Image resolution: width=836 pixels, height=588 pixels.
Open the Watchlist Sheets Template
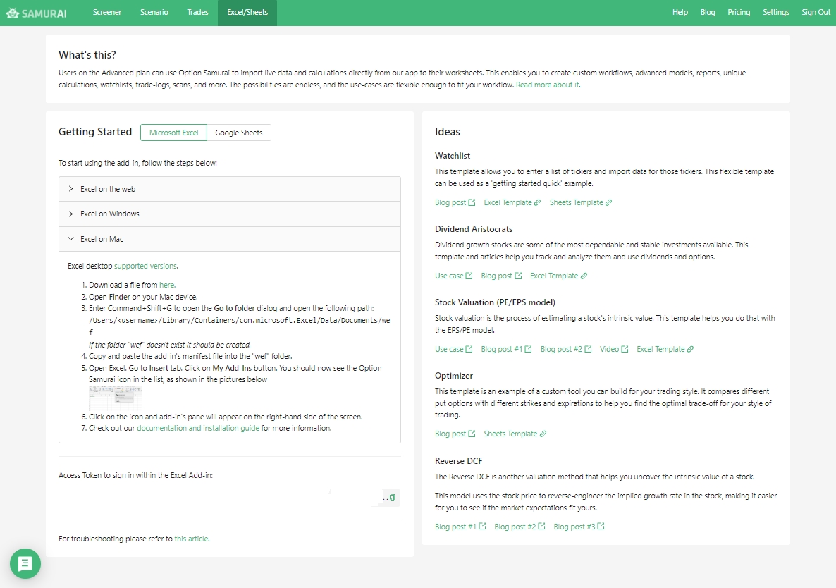581,202
